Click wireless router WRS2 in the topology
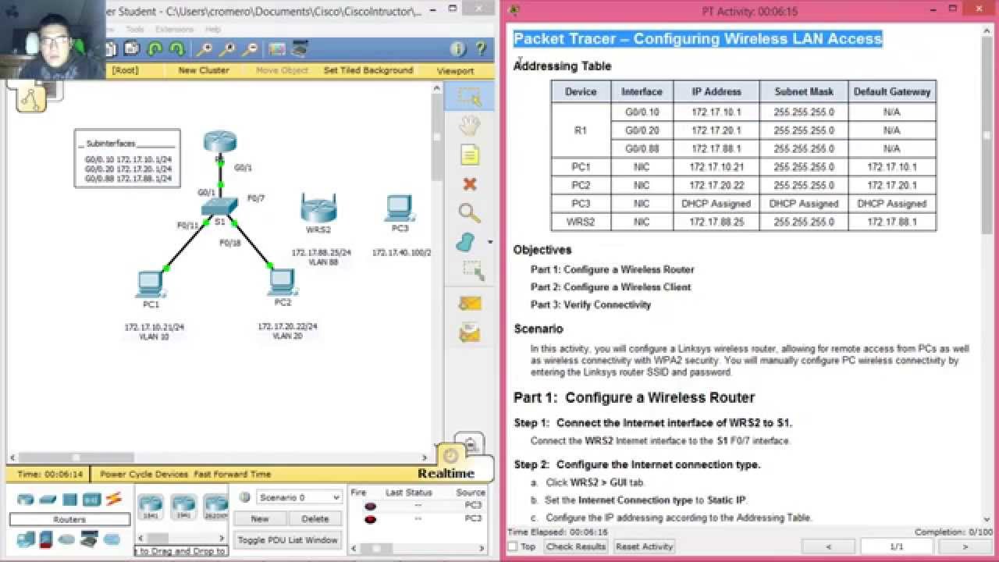Screen dimensions: 999x562 click(318, 209)
